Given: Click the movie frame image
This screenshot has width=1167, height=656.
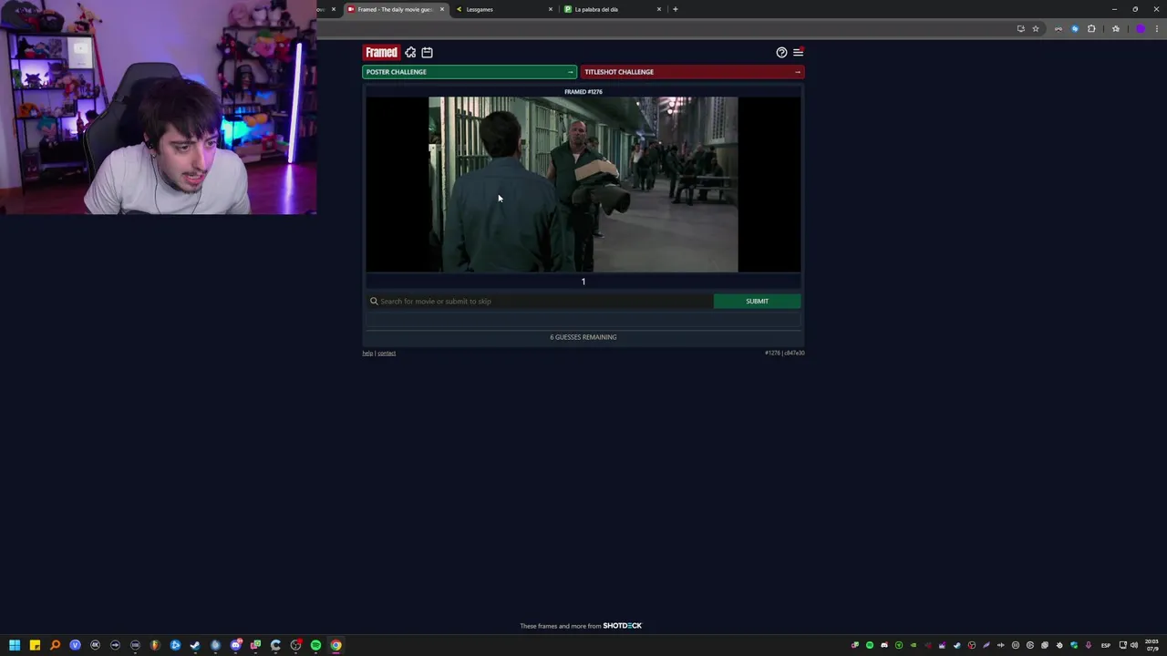Looking at the screenshot, I should pos(583,184).
